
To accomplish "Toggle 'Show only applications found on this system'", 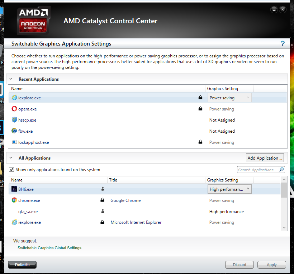I will pos(11,170).
